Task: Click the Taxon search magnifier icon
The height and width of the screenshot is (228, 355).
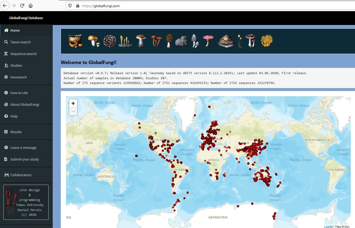Action: point(6,42)
